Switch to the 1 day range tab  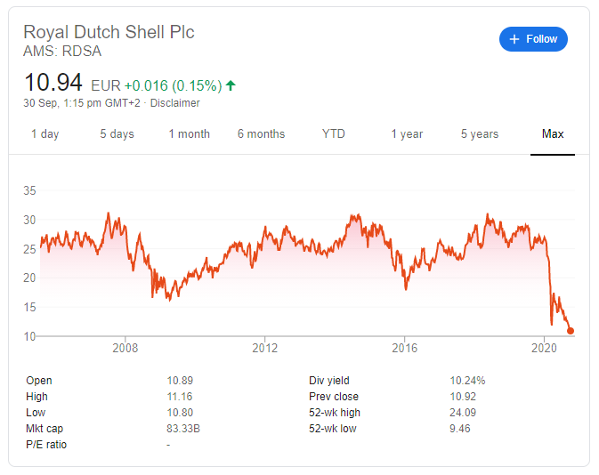click(x=45, y=134)
